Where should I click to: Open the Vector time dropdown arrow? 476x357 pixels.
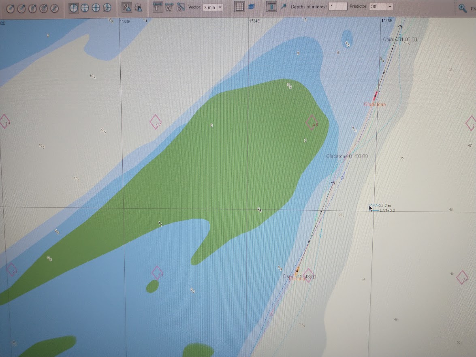click(x=220, y=7)
